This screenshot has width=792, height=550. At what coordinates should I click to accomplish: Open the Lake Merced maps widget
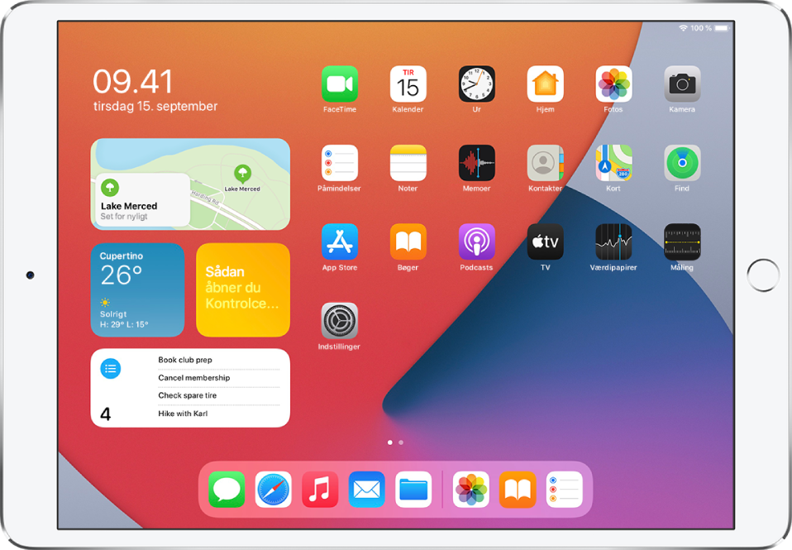click(190, 184)
